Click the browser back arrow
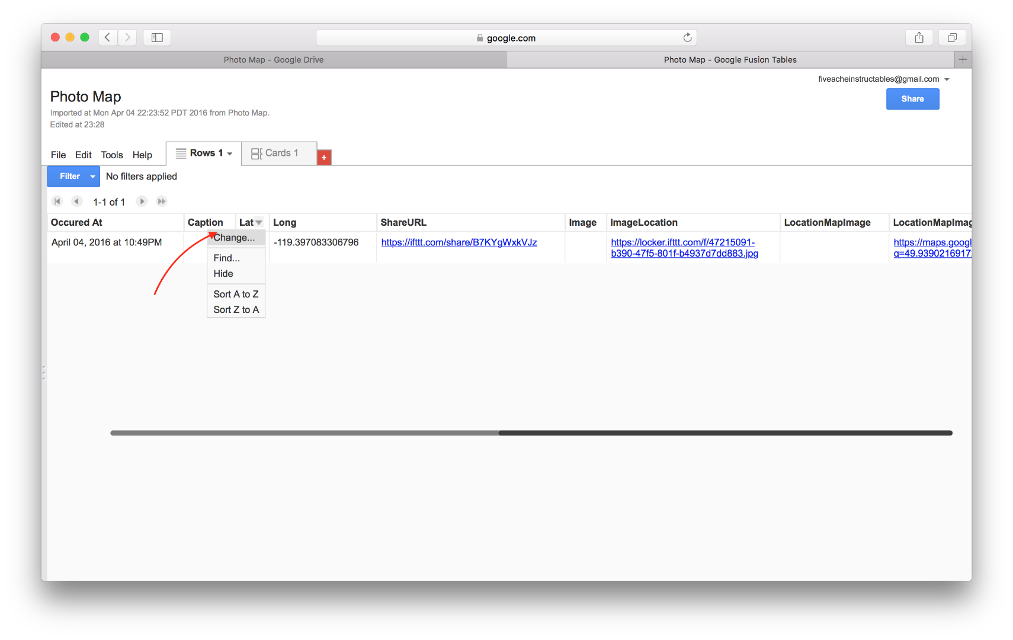This screenshot has width=1013, height=640. (108, 37)
